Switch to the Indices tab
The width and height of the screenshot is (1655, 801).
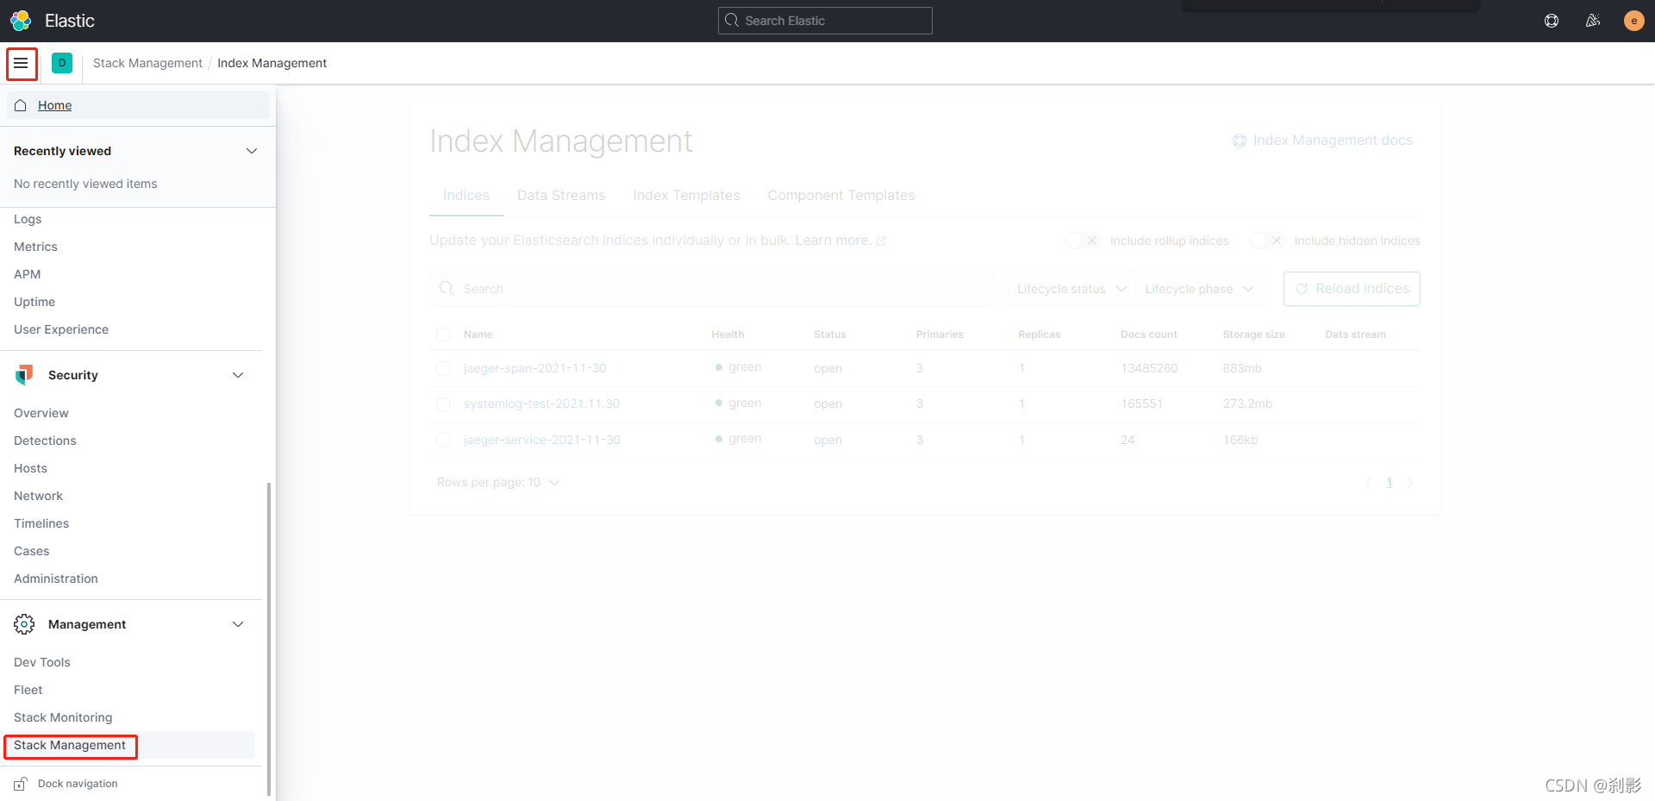466,196
